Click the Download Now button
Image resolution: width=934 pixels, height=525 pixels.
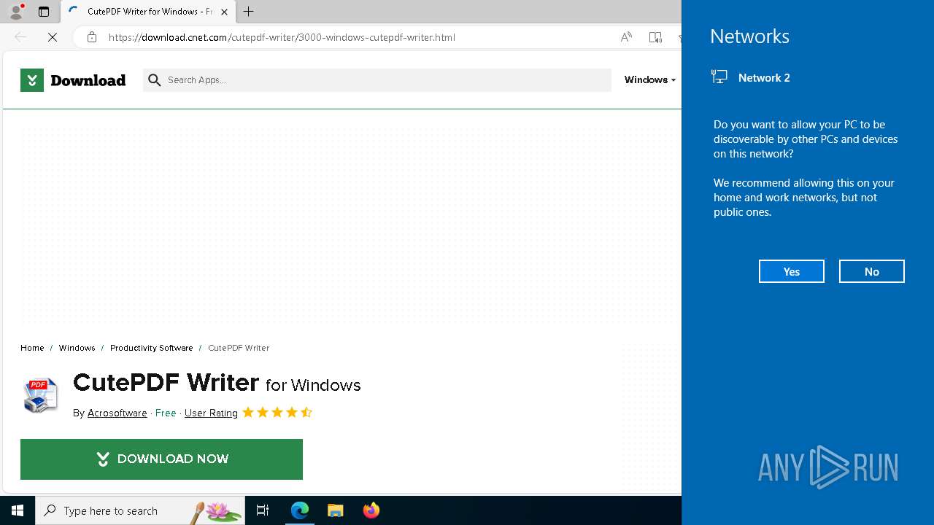point(161,459)
